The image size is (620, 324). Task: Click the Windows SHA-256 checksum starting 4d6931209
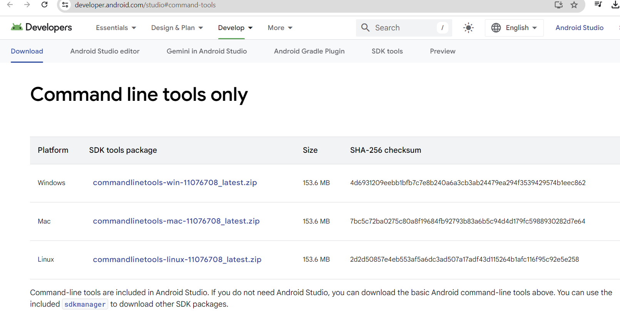pos(468,183)
